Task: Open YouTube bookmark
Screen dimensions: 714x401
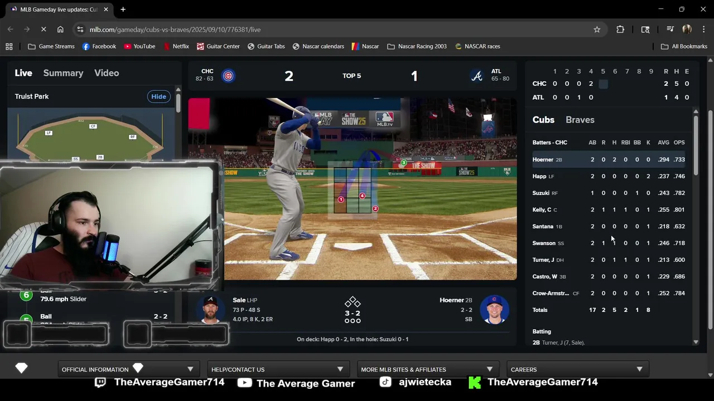Action: tap(139, 46)
